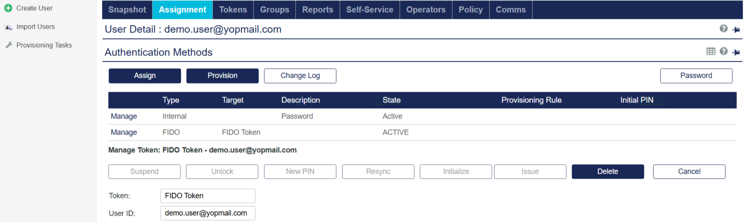747x222 pixels.
Task: Go to the Self-Service tab
Action: point(369,10)
